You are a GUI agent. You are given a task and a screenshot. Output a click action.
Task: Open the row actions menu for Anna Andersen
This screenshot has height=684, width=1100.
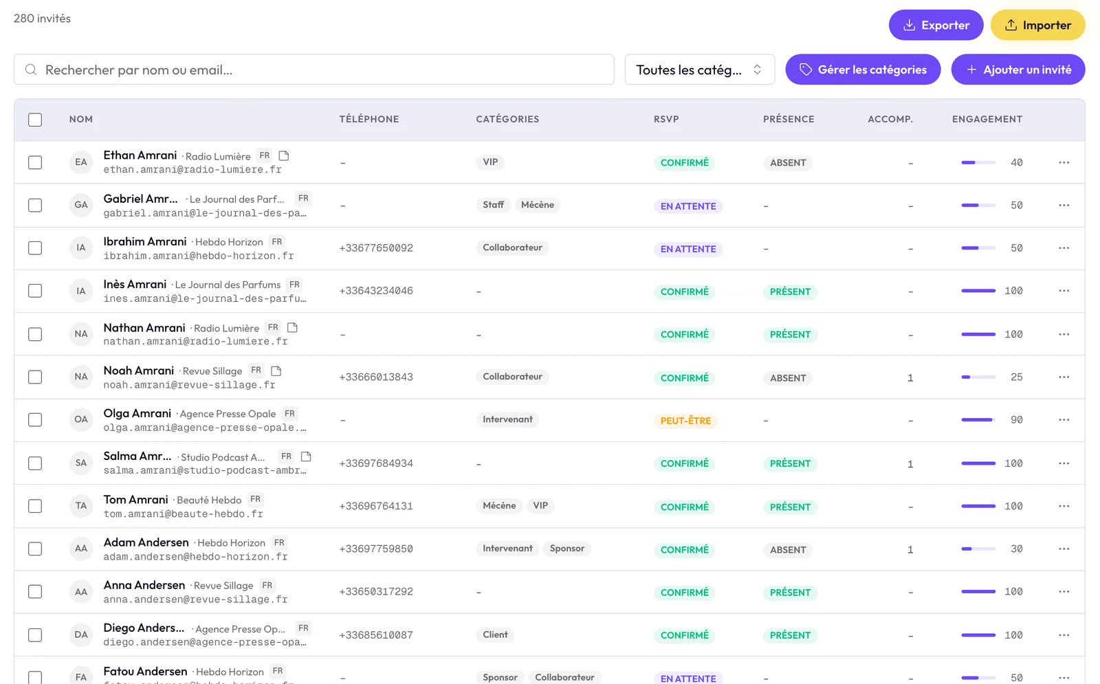coord(1064,592)
